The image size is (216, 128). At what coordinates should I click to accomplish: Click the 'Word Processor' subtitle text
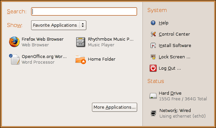point(38,62)
